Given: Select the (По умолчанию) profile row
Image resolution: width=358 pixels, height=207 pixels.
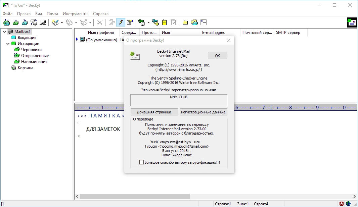Looking at the screenshot, I should coord(101,40).
